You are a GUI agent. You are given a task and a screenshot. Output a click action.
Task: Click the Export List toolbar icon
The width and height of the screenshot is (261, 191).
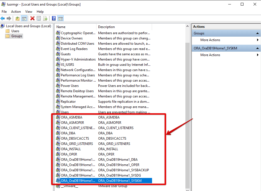[x=45, y=18]
